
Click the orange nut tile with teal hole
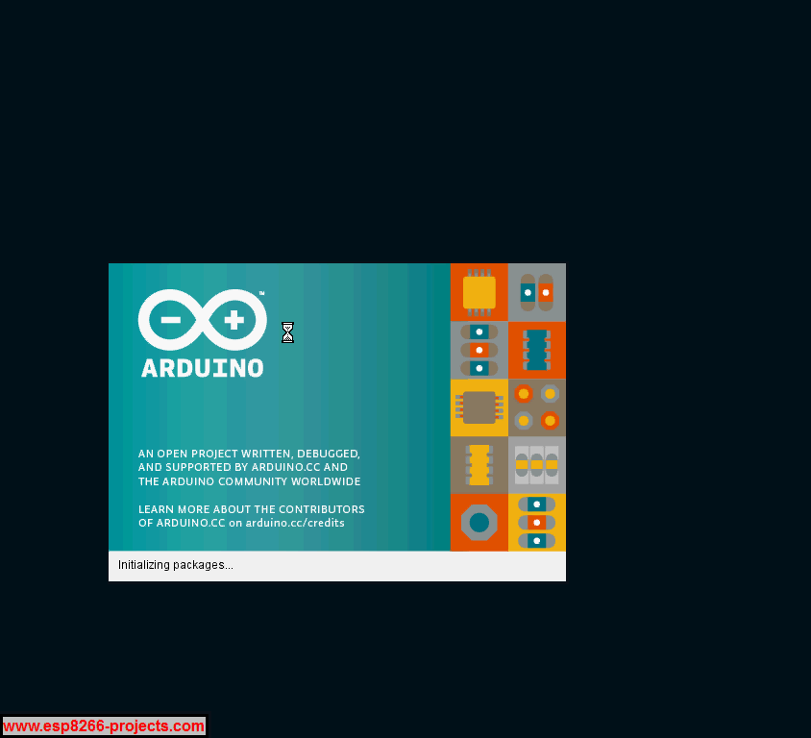click(x=479, y=523)
